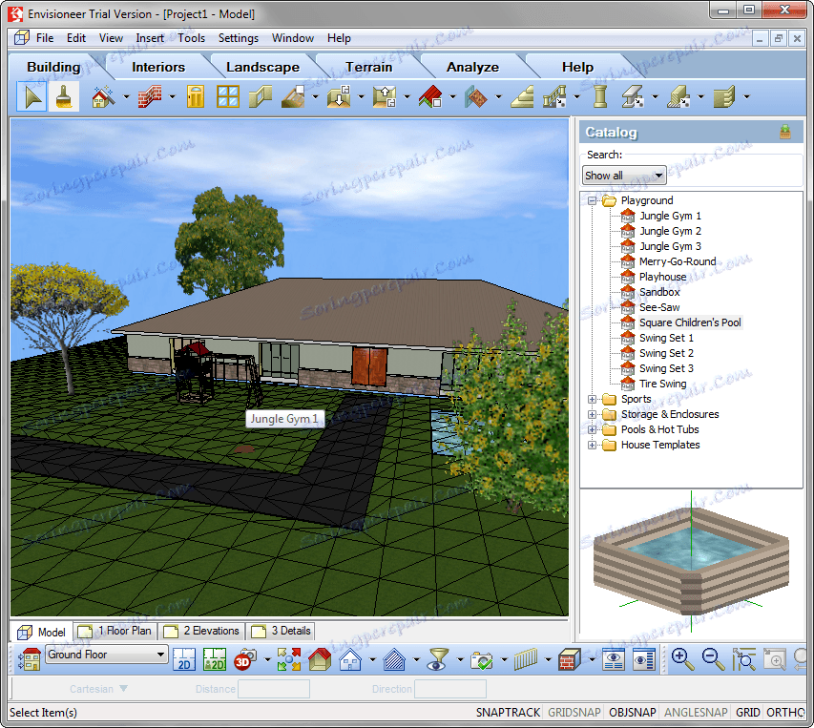Open the dropdown arrow beside the Roof tool

pos(452,97)
